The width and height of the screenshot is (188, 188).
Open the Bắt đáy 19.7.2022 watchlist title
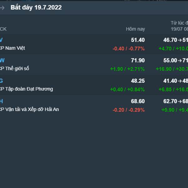36,8
